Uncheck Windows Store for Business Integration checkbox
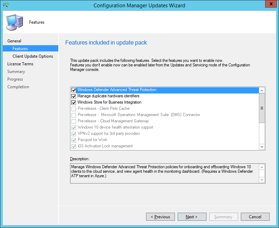279x228 pixels. [74, 103]
